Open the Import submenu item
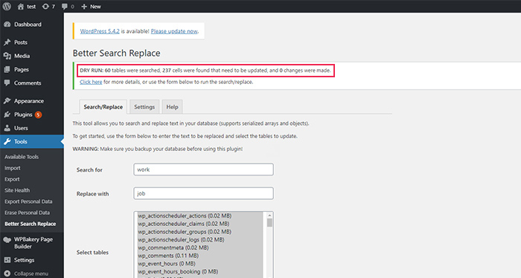Viewport: 521px width, 278px height. click(13, 168)
